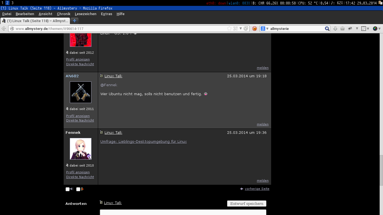This screenshot has width=383, height=215.
Task: Click the colorful circle addon icon
Action: pyautogui.click(x=375, y=29)
